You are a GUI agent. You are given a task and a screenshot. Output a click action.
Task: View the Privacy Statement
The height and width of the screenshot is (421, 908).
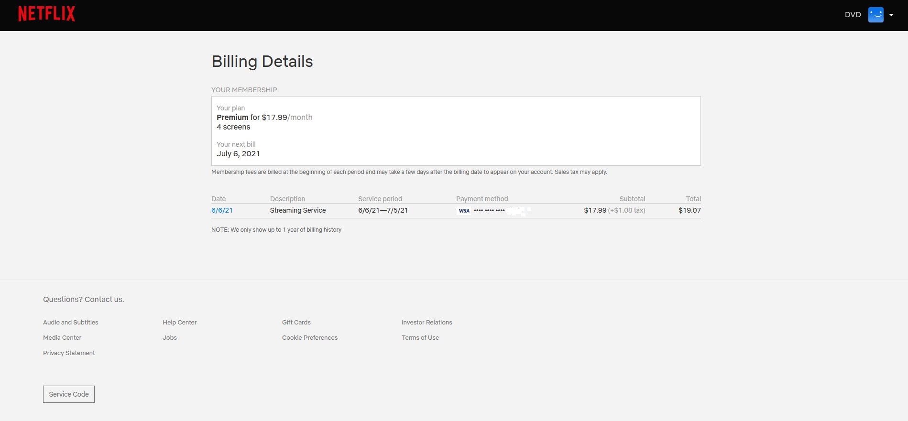pyautogui.click(x=69, y=353)
